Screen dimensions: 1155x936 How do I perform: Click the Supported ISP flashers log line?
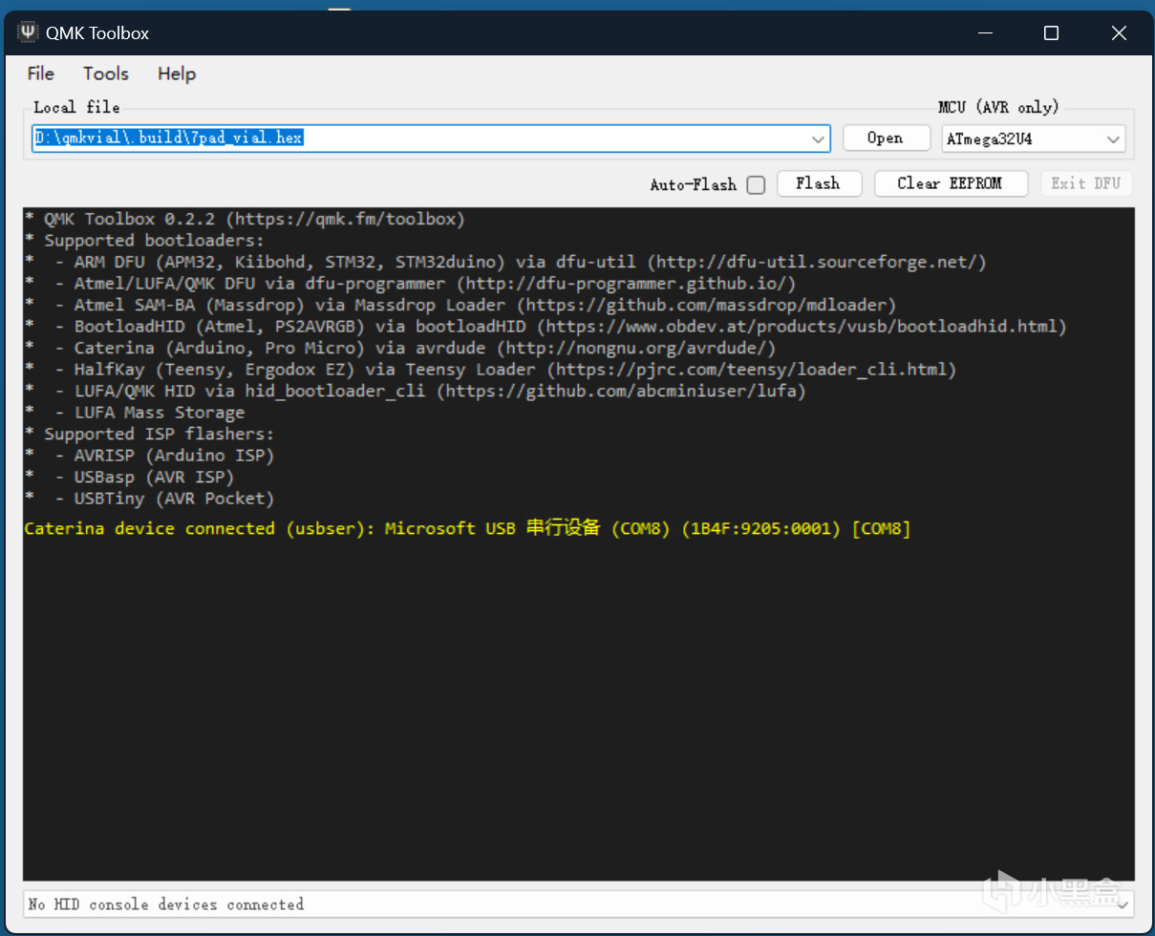click(x=149, y=434)
